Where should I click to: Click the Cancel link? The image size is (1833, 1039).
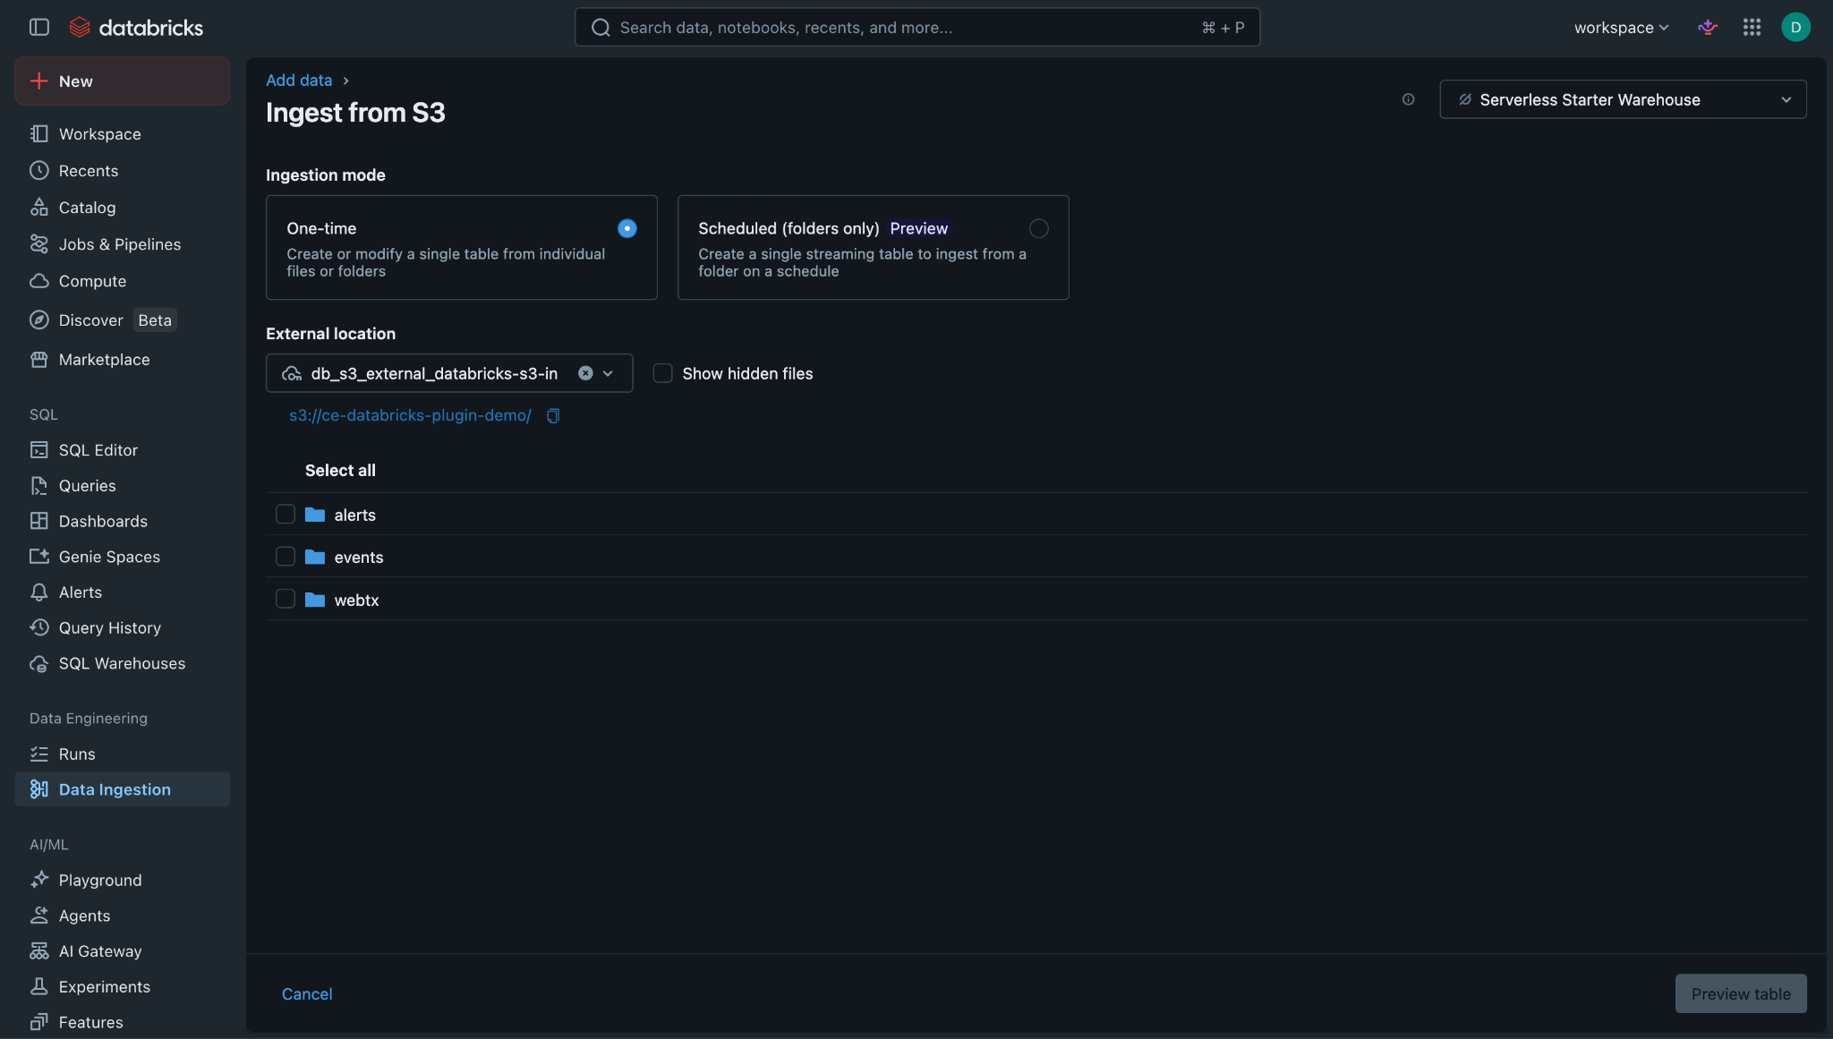[307, 994]
